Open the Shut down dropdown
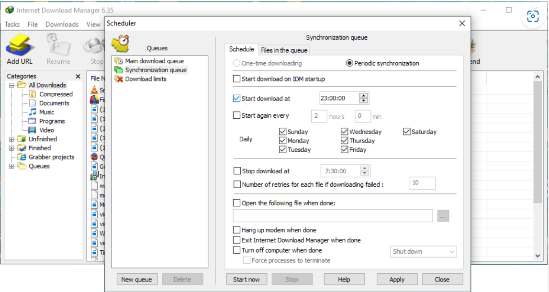The image size is (549, 292). point(423,251)
